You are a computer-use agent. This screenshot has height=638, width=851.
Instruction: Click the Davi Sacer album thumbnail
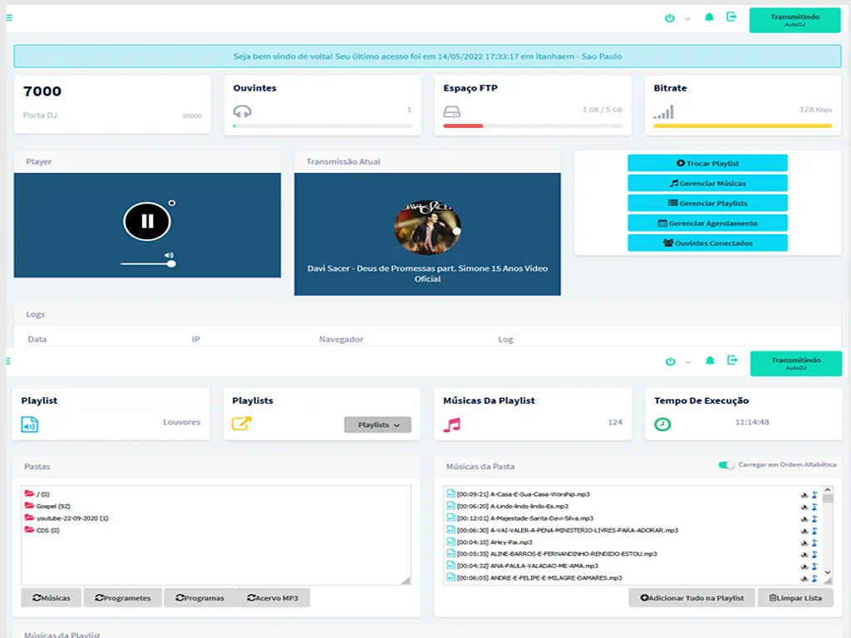coord(427,226)
